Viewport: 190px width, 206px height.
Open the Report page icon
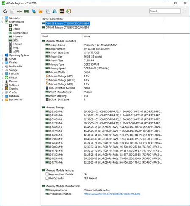[x=12, y=11]
